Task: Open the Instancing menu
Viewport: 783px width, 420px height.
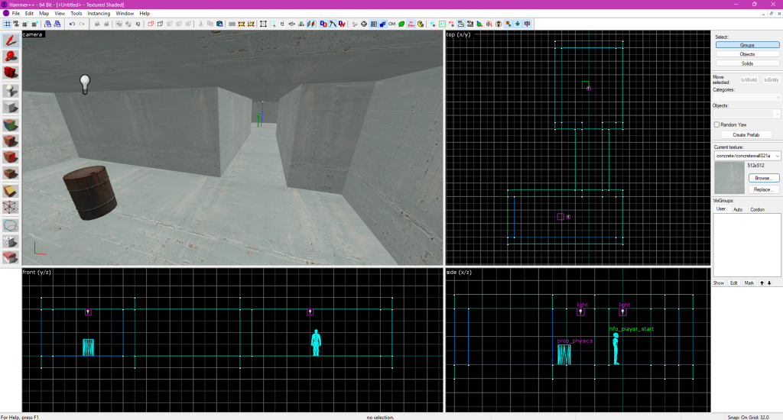Action: (99, 14)
